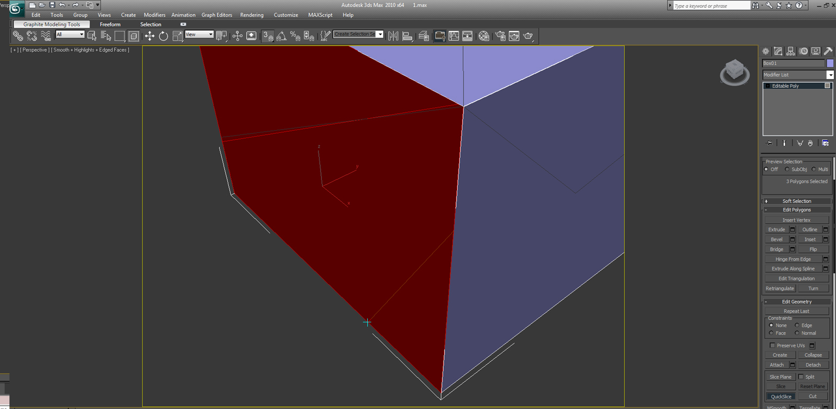Expand the Soft Selection rollout

(797, 201)
